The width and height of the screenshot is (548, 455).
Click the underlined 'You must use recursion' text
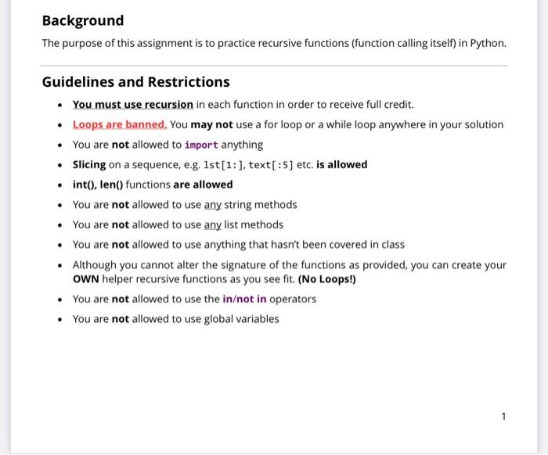pyautogui.click(x=133, y=105)
